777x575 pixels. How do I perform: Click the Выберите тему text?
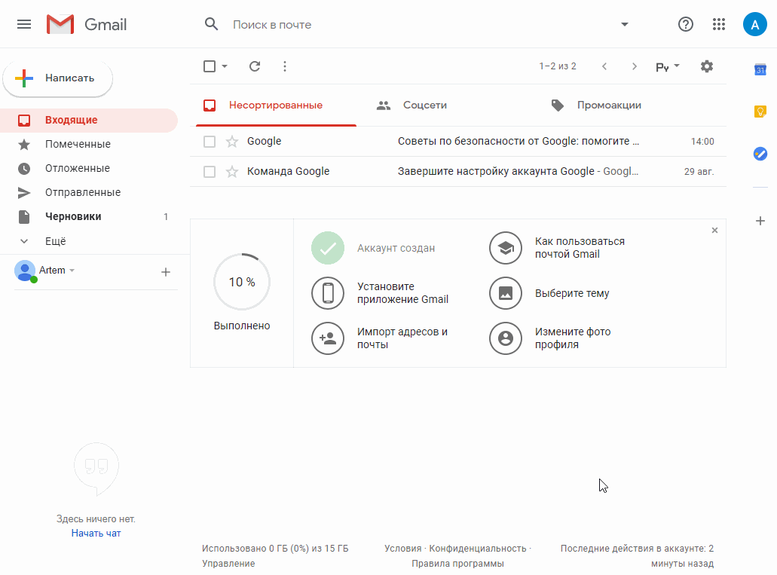(x=572, y=293)
